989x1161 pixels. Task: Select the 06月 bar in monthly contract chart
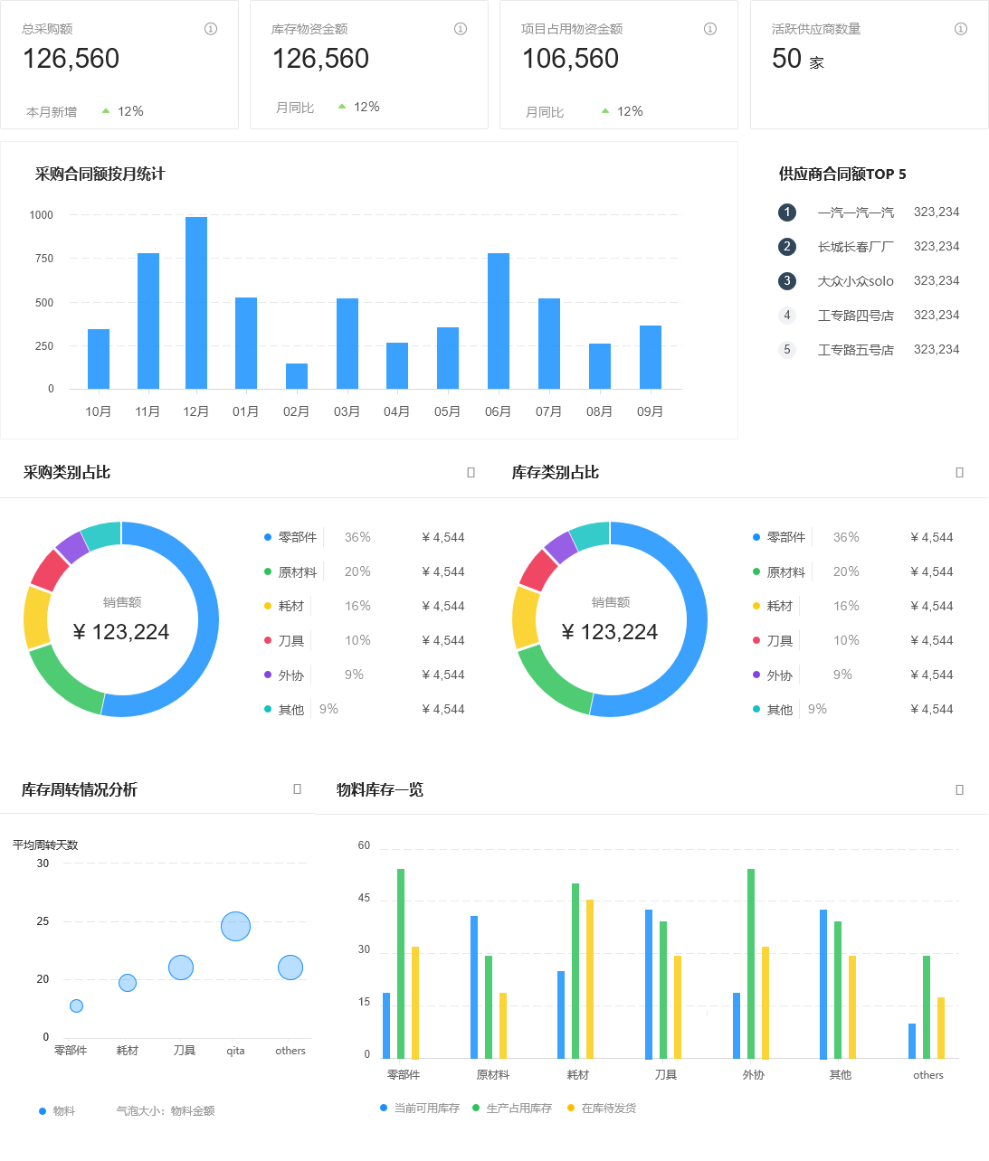click(x=499, y=321)
